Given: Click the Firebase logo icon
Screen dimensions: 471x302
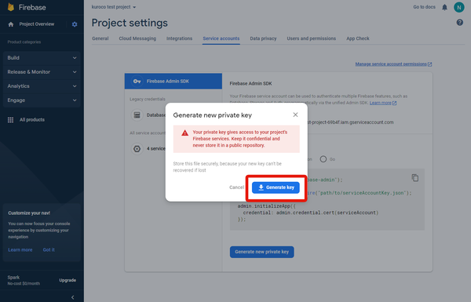Looking at the screenshot, I should (11, 7).
